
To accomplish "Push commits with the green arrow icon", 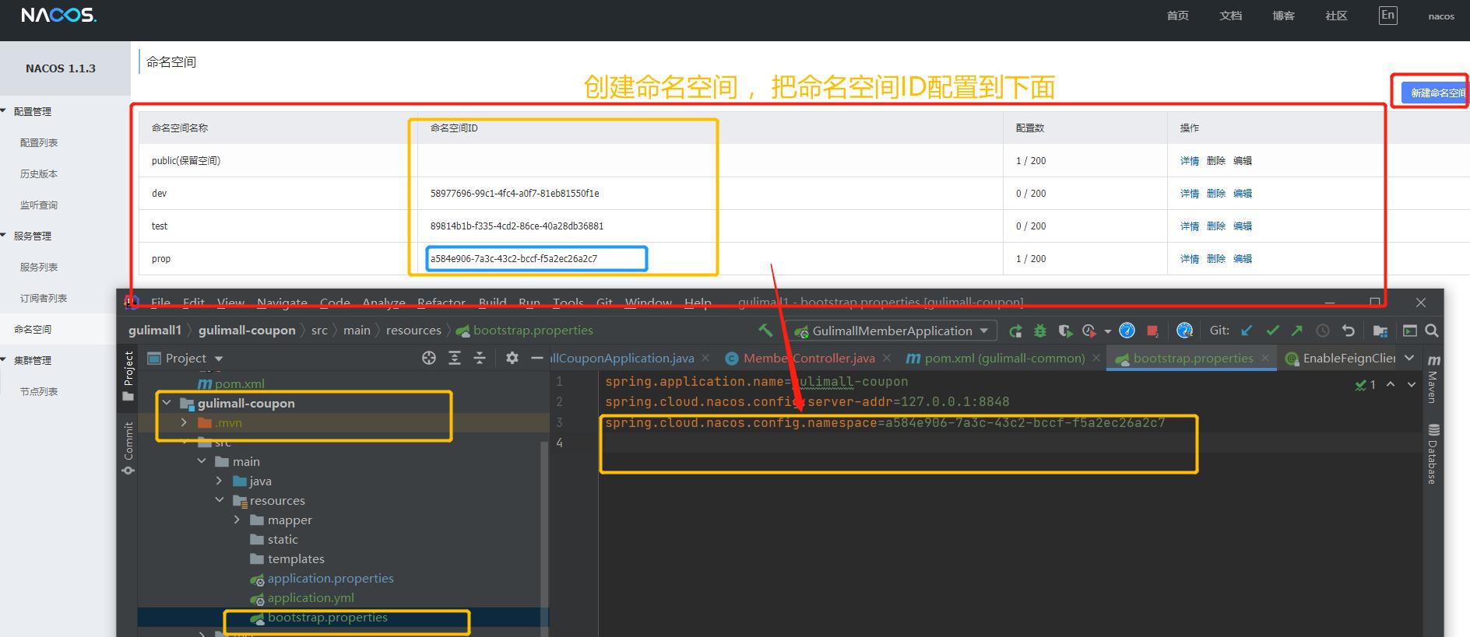I will 1297,331.
